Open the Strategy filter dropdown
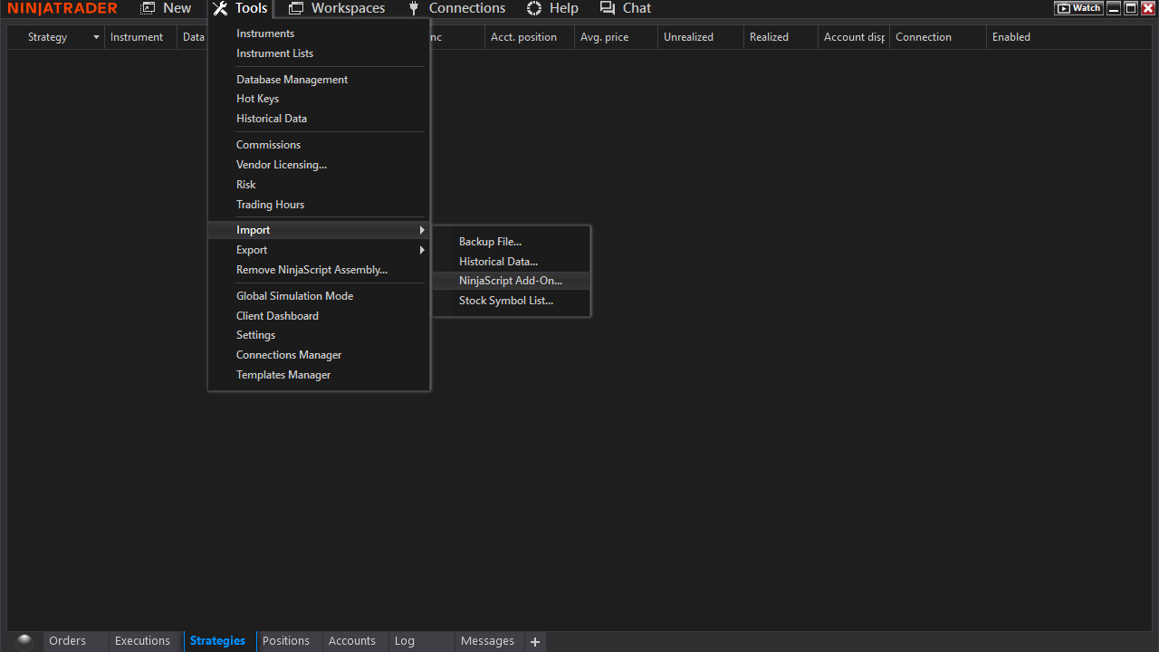Screen dimensions: 1159x652 click(95, 37)
